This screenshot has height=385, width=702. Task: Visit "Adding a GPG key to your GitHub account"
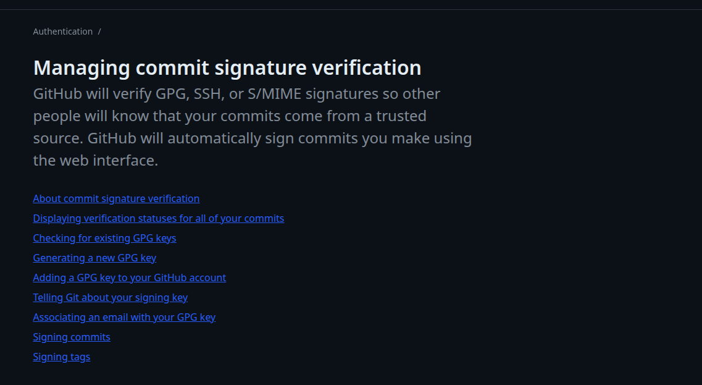click(130, 277)
